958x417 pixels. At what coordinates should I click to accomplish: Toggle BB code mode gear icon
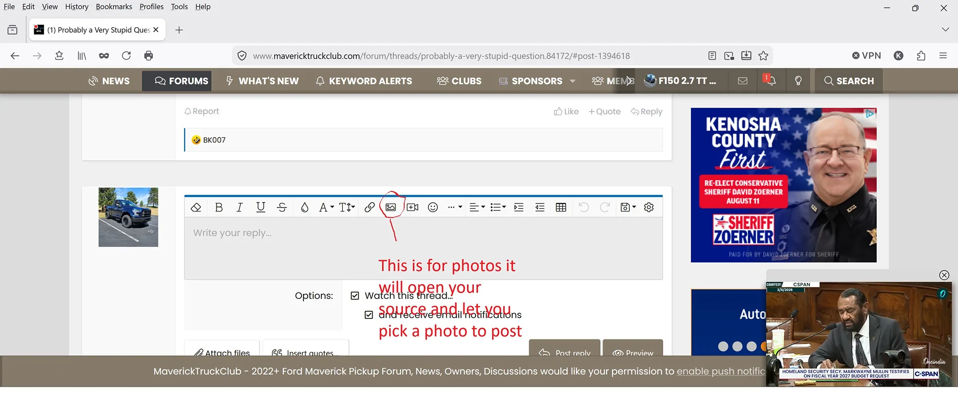649,207
